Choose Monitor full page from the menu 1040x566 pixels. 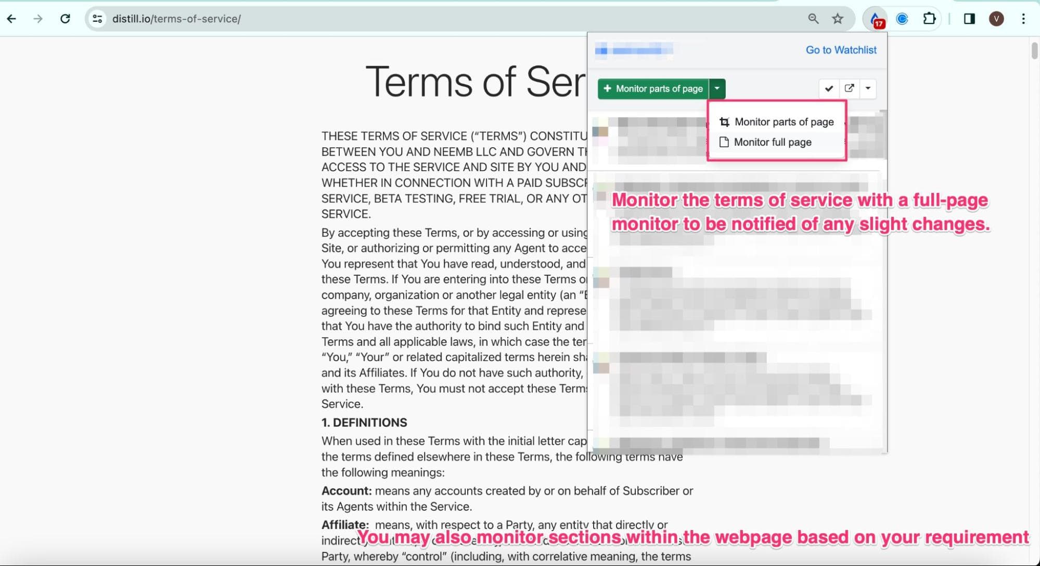click(772, 141)
